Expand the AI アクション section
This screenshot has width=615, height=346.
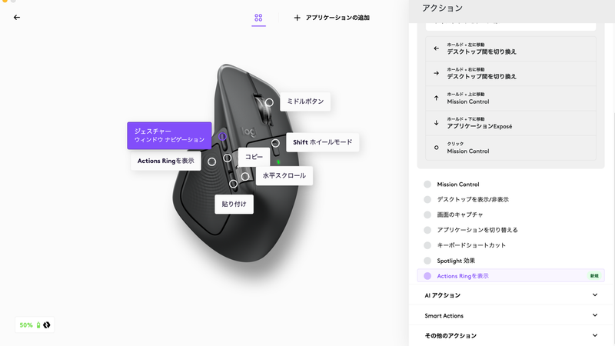point(510,295)
